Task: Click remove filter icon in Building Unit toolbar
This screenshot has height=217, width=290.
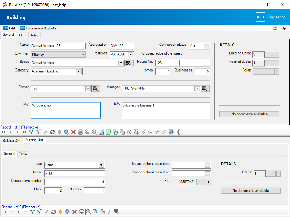Action: (39, 212)
